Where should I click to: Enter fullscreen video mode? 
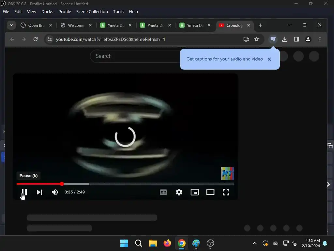[226, 192]
